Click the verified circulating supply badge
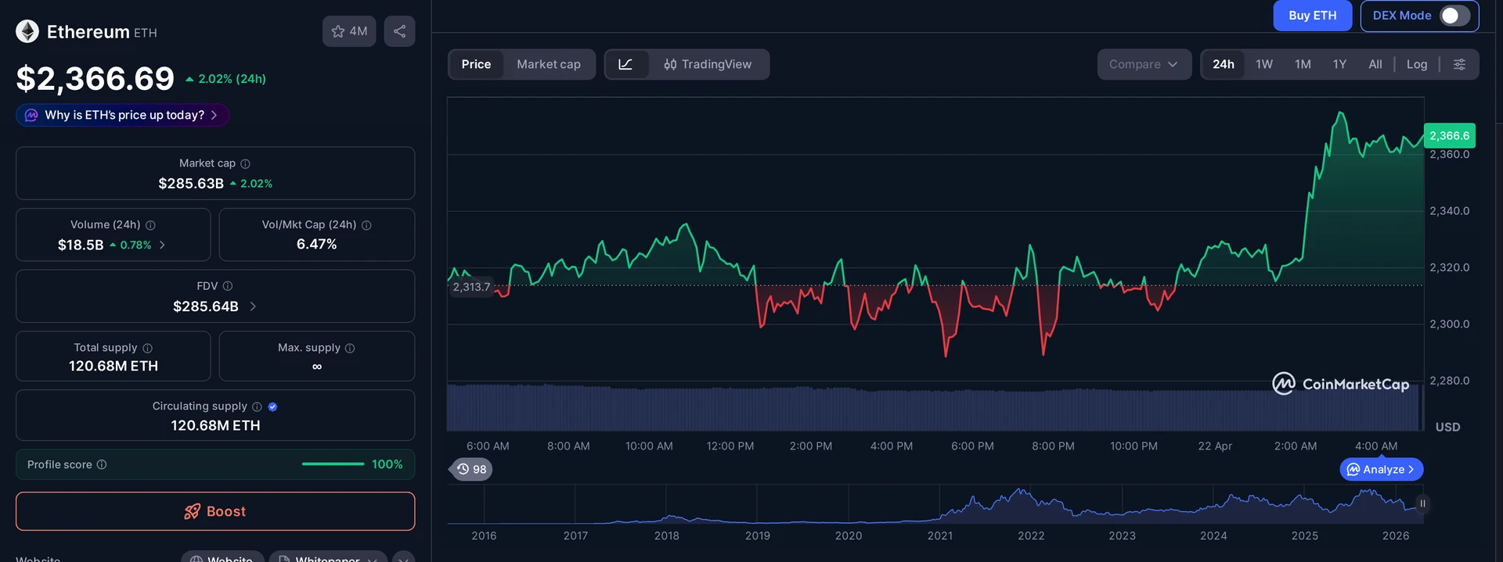 (272, 406)
